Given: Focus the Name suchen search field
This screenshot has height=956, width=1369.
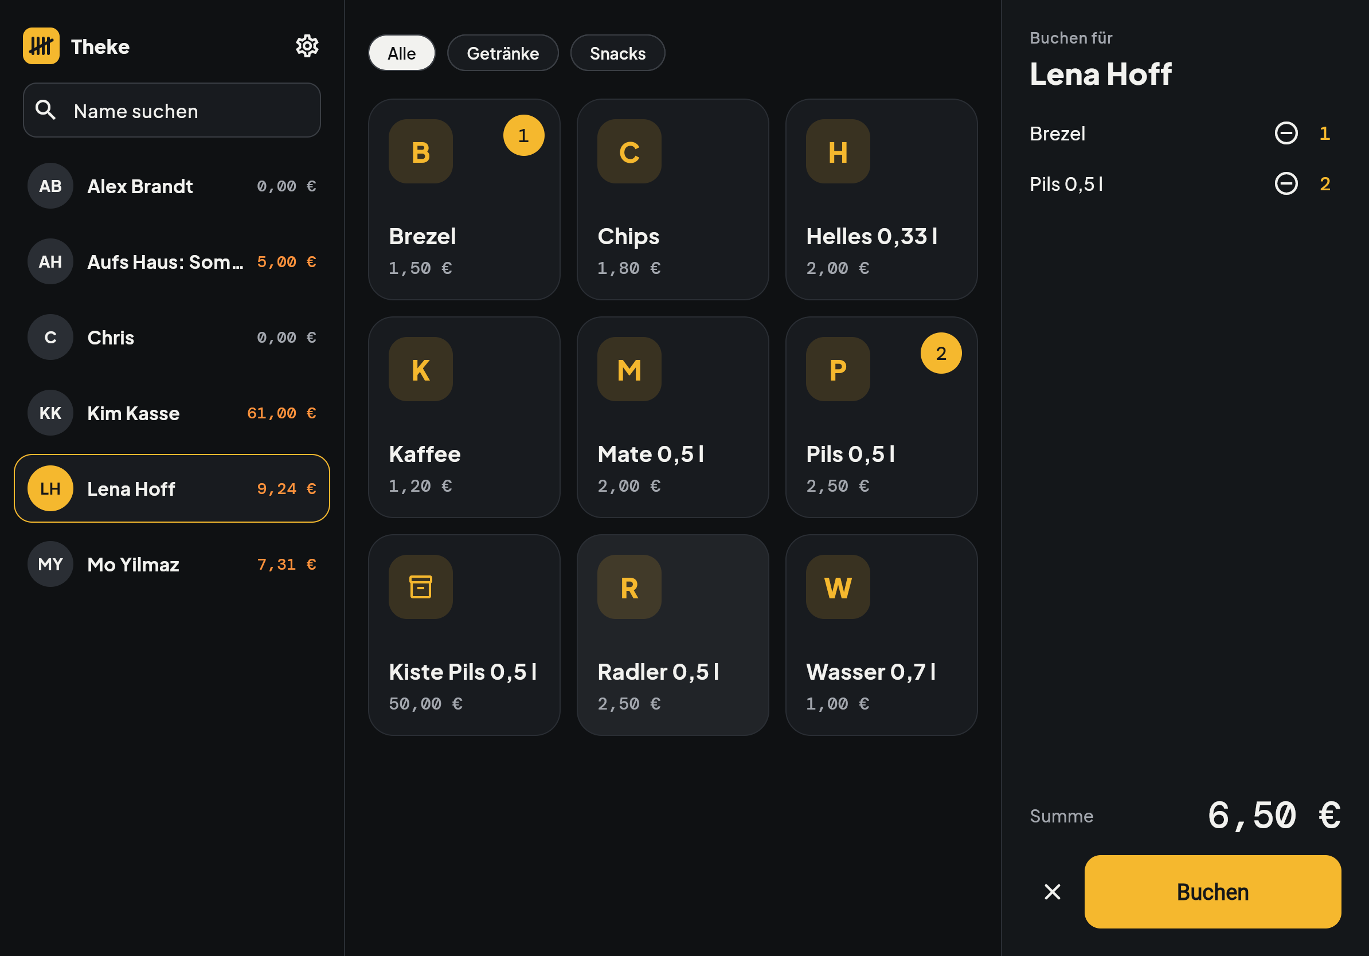Looking at the screenshot, I should [172, 110].
